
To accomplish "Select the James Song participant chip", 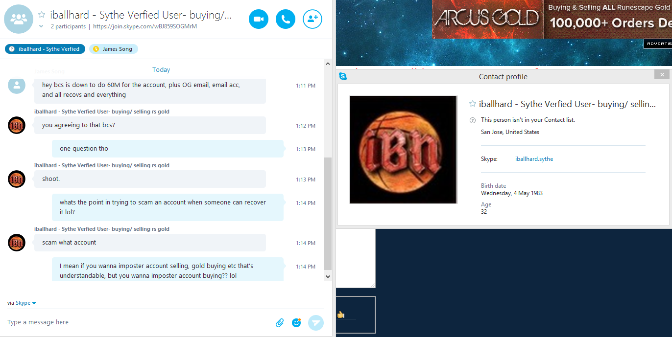I will (x=114, y=49).
